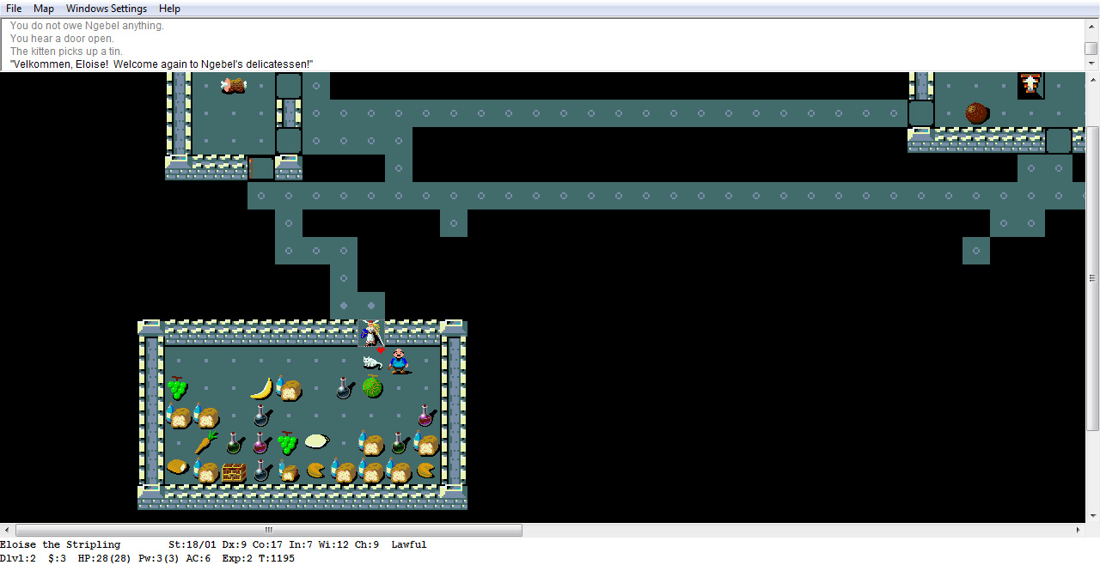Select the green melon item

click(371, 388)
